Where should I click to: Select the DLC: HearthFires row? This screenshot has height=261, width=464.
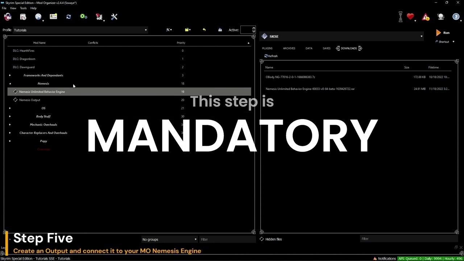click(x=129, y=51)
